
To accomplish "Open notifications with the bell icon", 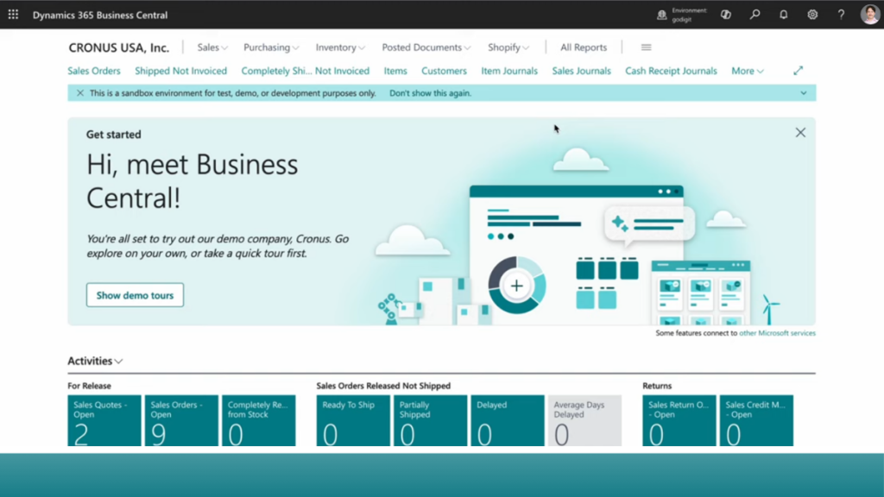I will tap(782, 15).
